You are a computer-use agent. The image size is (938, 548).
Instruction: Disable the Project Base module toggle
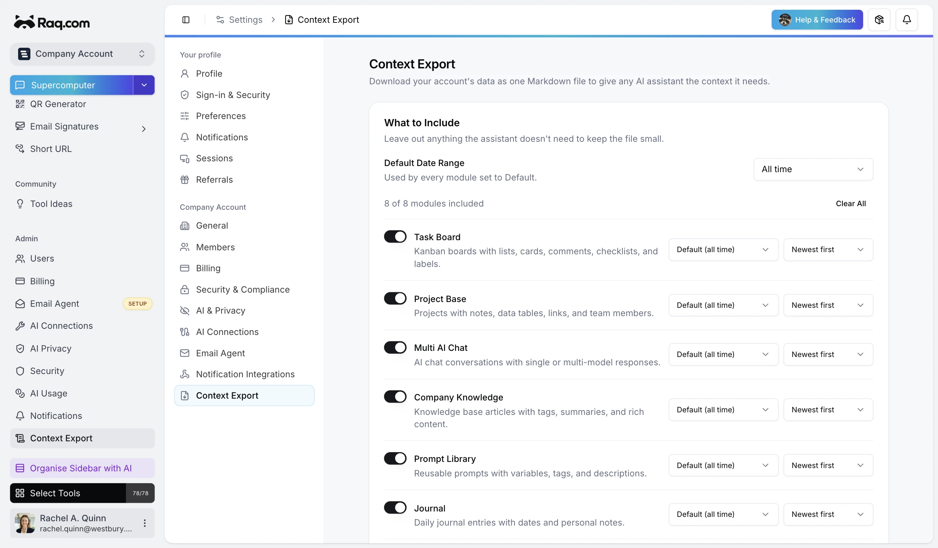click(x=395, y=298)
